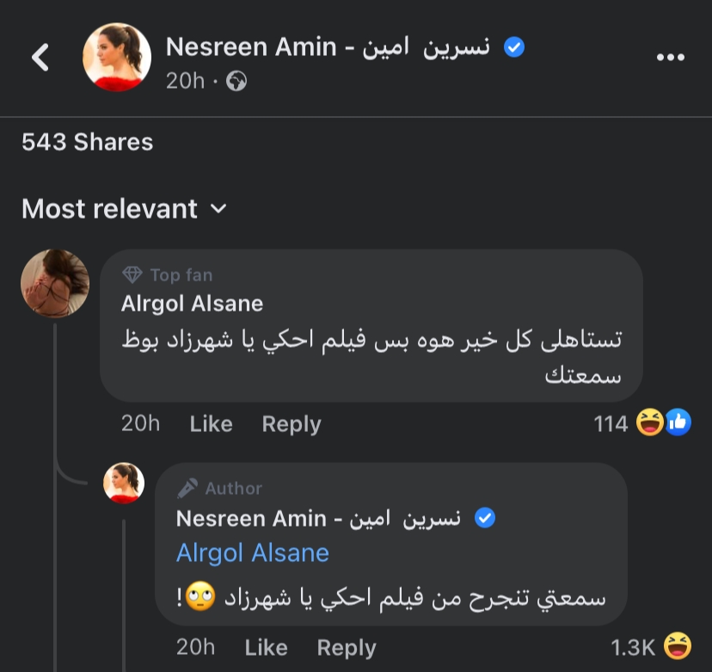The width and height of the screenshot is (712, 672).
Task: Click the blue verified badge in header
Action: click(514, 47)
